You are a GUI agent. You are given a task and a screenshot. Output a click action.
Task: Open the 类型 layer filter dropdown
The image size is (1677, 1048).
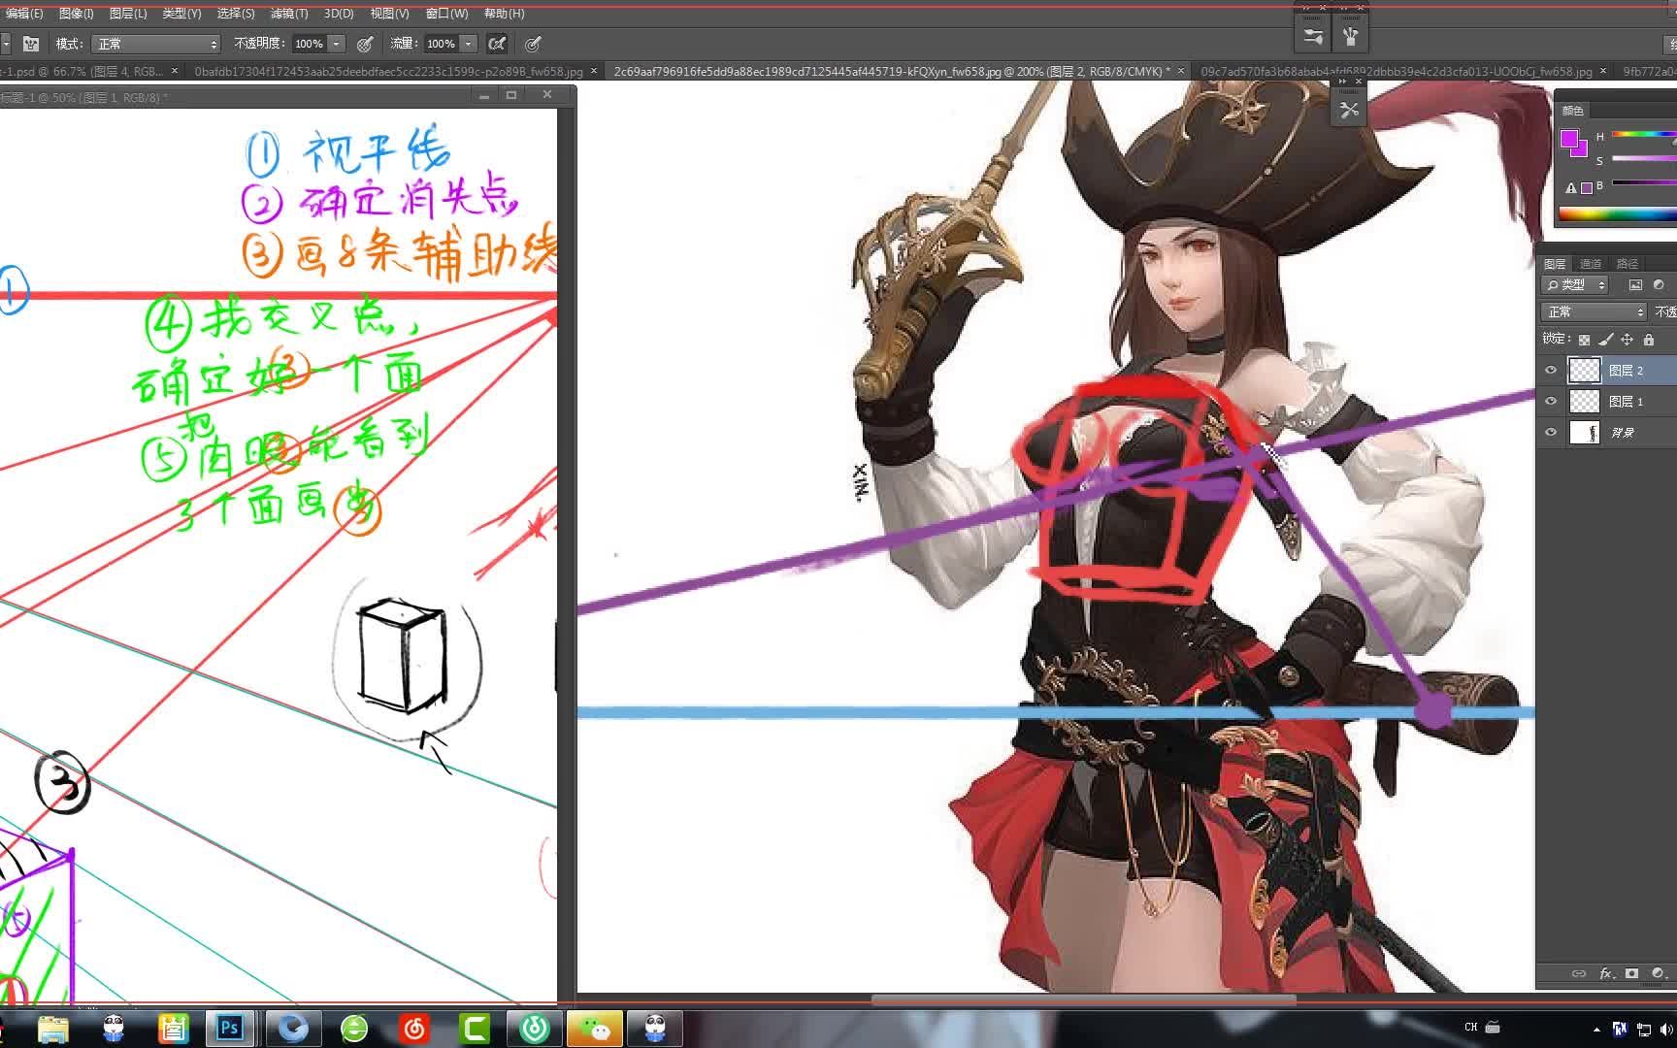click(1575, 284)
